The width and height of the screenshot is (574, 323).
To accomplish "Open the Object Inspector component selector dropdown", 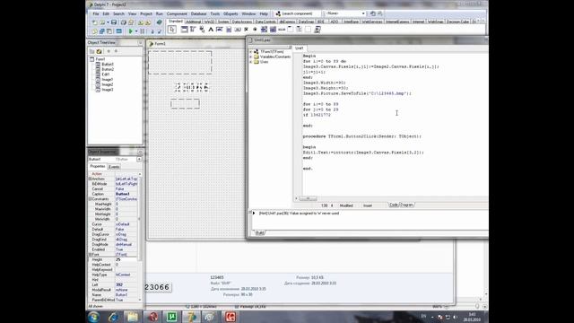I will [139, 160].
